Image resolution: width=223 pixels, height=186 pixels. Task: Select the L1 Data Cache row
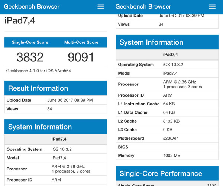coord(167,112)
